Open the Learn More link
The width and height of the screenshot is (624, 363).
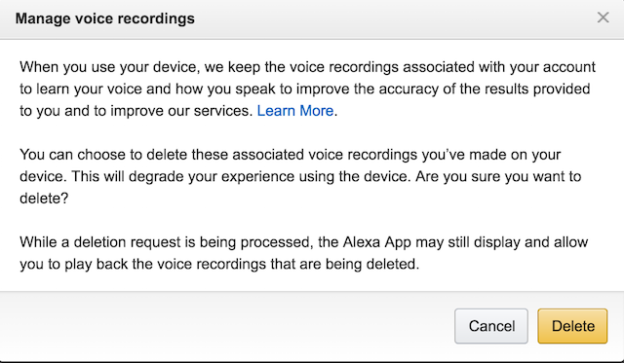tap(294, 111)
